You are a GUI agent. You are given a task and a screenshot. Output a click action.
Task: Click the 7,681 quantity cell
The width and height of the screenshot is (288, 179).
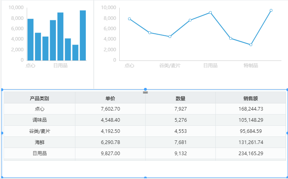(180, 142)
